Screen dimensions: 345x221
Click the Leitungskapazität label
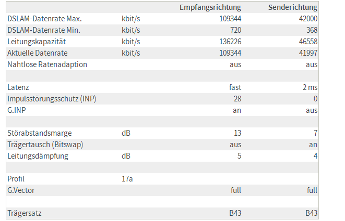click(37, 42)
